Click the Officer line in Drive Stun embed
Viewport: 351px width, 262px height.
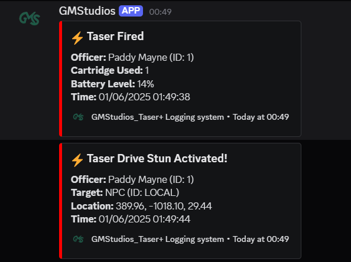[132, 179]
